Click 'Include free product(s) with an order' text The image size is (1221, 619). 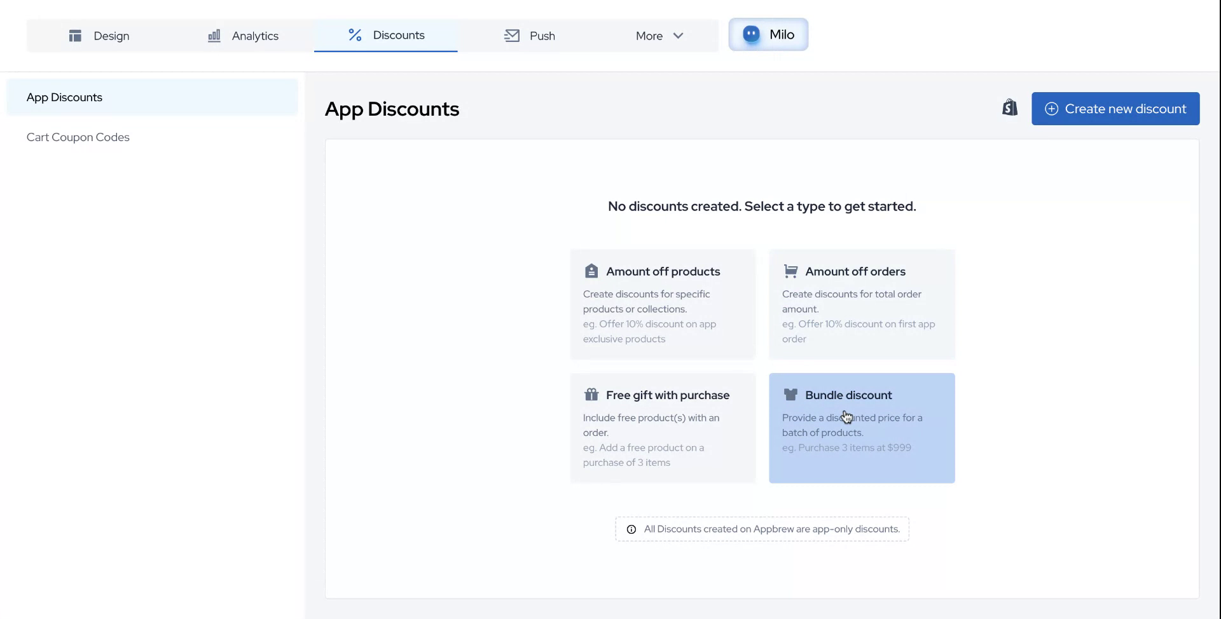click(x=651, y=425)
